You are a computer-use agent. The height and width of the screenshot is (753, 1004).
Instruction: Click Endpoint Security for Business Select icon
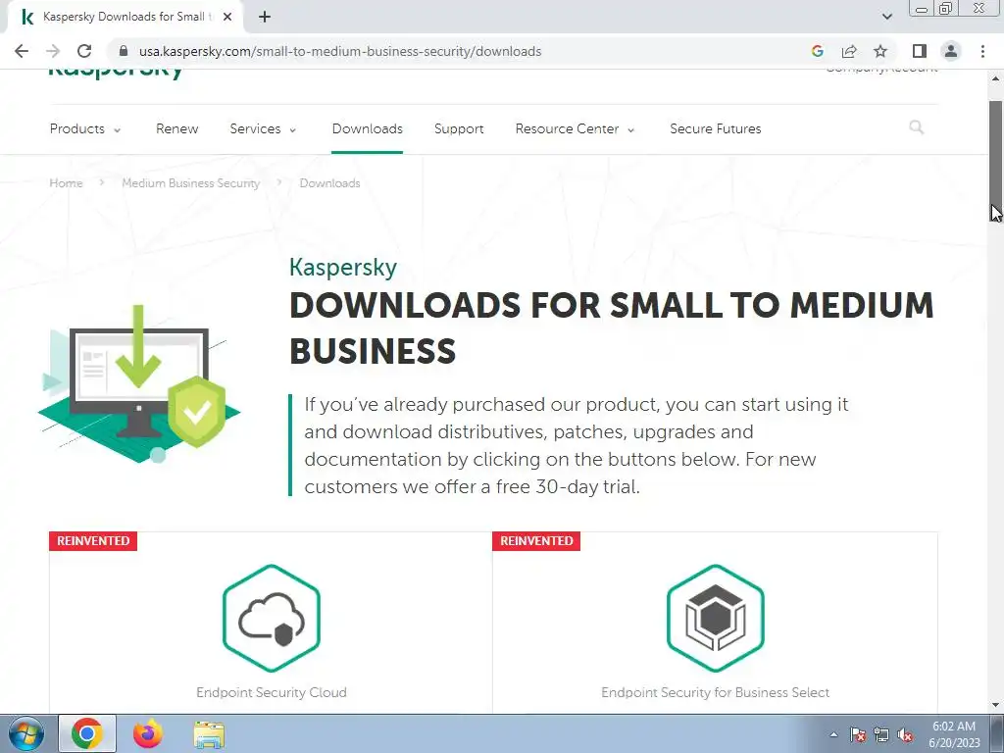click(x=715, y=618)
